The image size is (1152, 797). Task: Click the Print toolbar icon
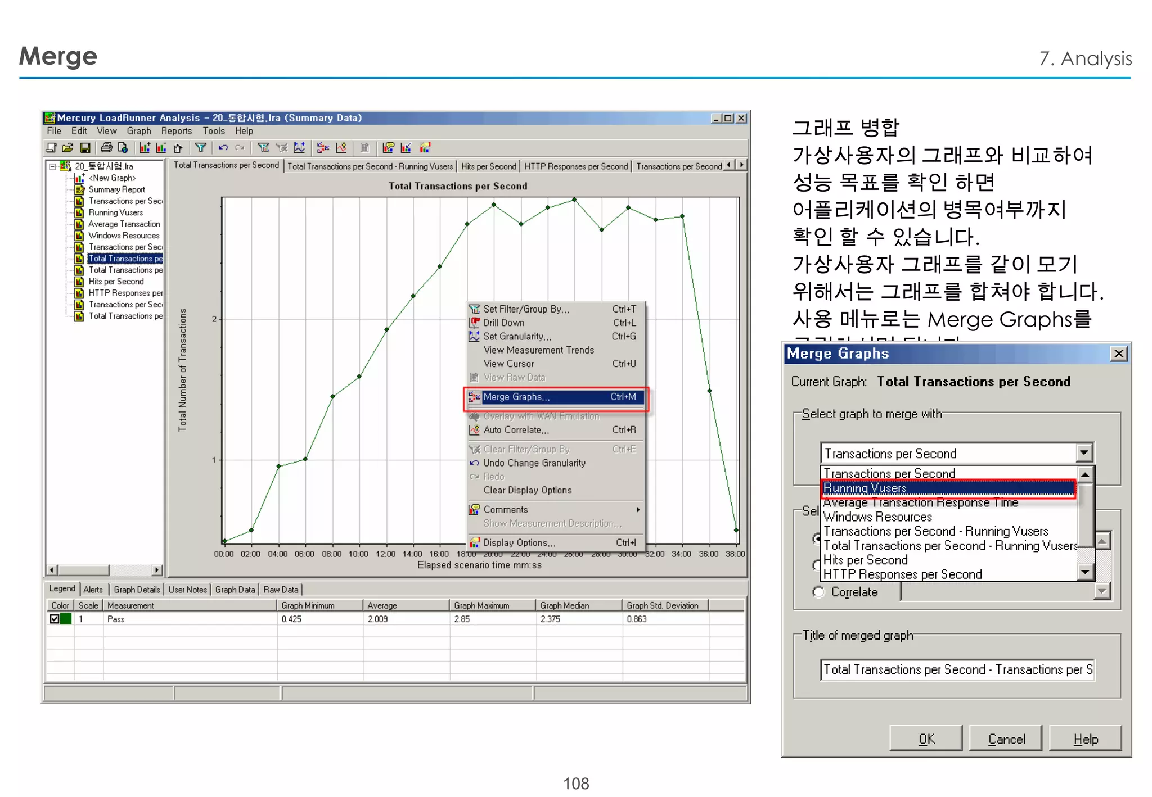click(106, 148)
